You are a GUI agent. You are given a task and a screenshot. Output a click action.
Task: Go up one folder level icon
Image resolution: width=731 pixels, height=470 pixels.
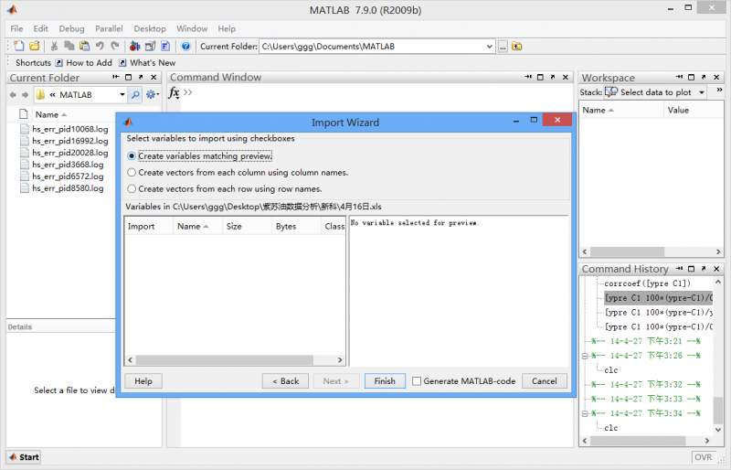[x=516, y=47]
